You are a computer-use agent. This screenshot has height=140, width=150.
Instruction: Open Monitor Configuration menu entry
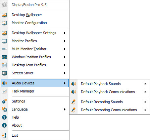click(x=35, y=23)
